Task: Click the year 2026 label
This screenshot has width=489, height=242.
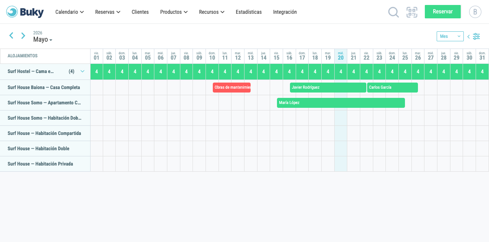Action: (x=38, y=33)
